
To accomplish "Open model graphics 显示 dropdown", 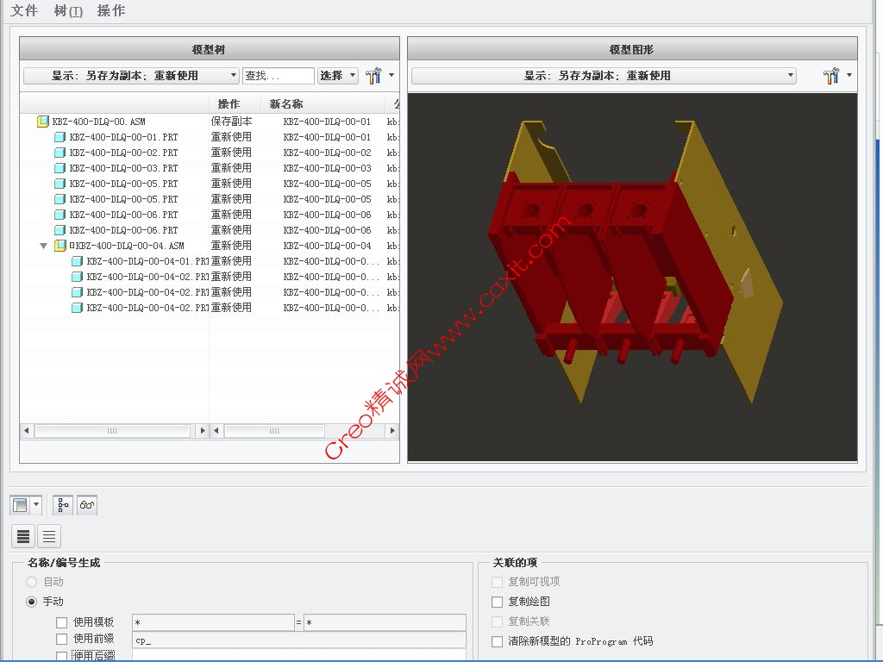I will point(604,76).
